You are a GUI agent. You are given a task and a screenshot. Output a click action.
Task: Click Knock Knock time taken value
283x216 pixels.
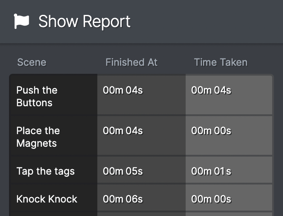tap(211, 199)
